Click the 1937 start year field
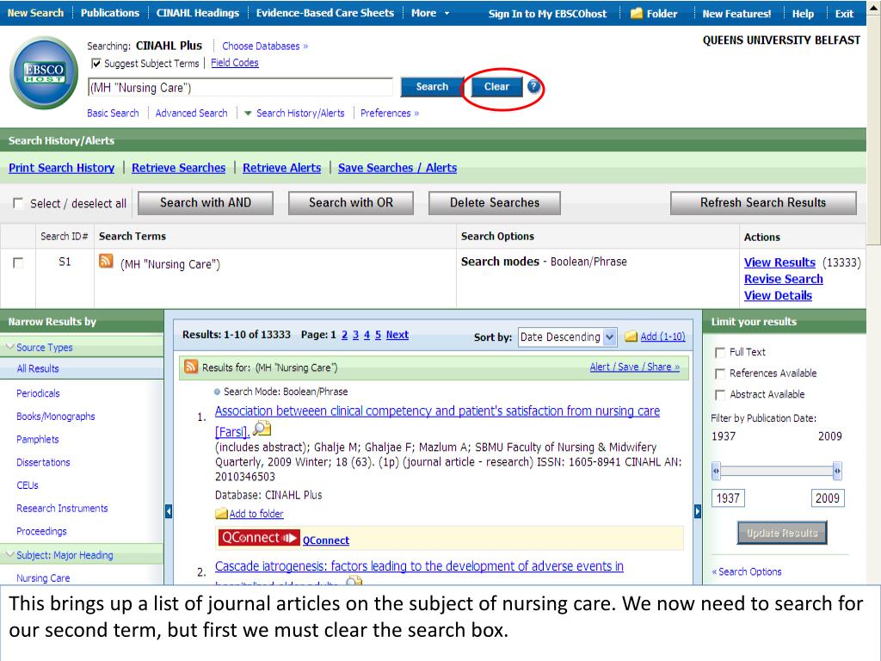 (x=728, y=498)
